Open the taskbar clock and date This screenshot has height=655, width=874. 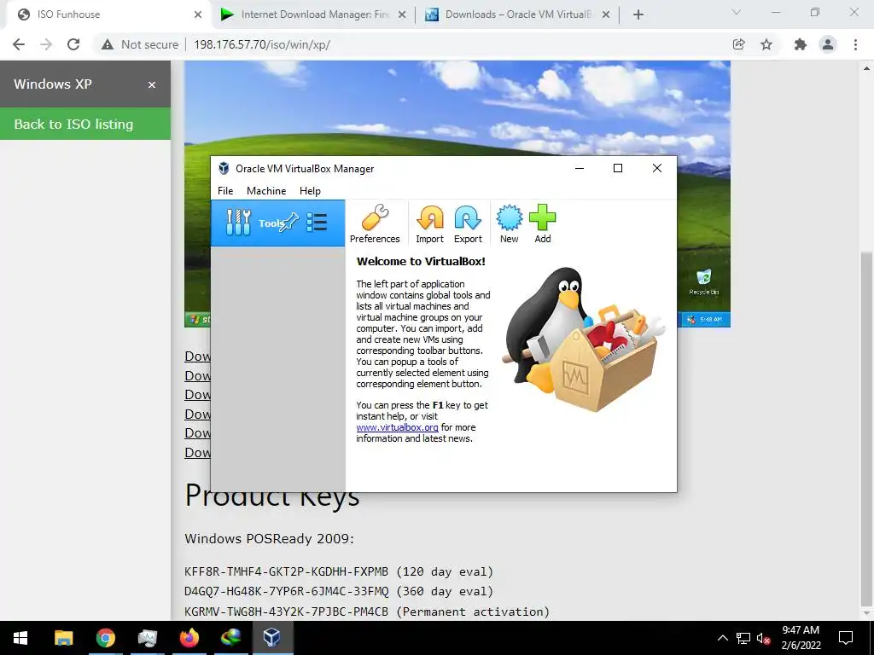click(x=801, y=638)
